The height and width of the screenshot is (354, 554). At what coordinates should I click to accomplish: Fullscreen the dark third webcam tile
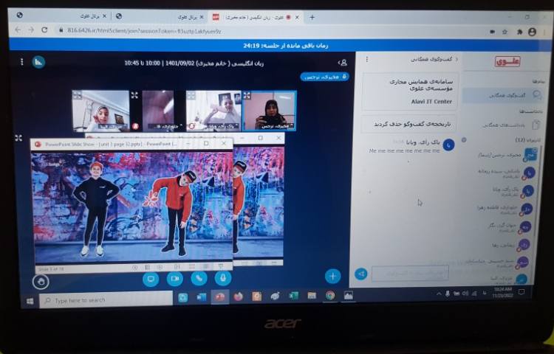[134, 95]
